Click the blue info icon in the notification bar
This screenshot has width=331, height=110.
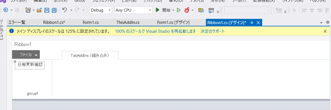(12, 31)
